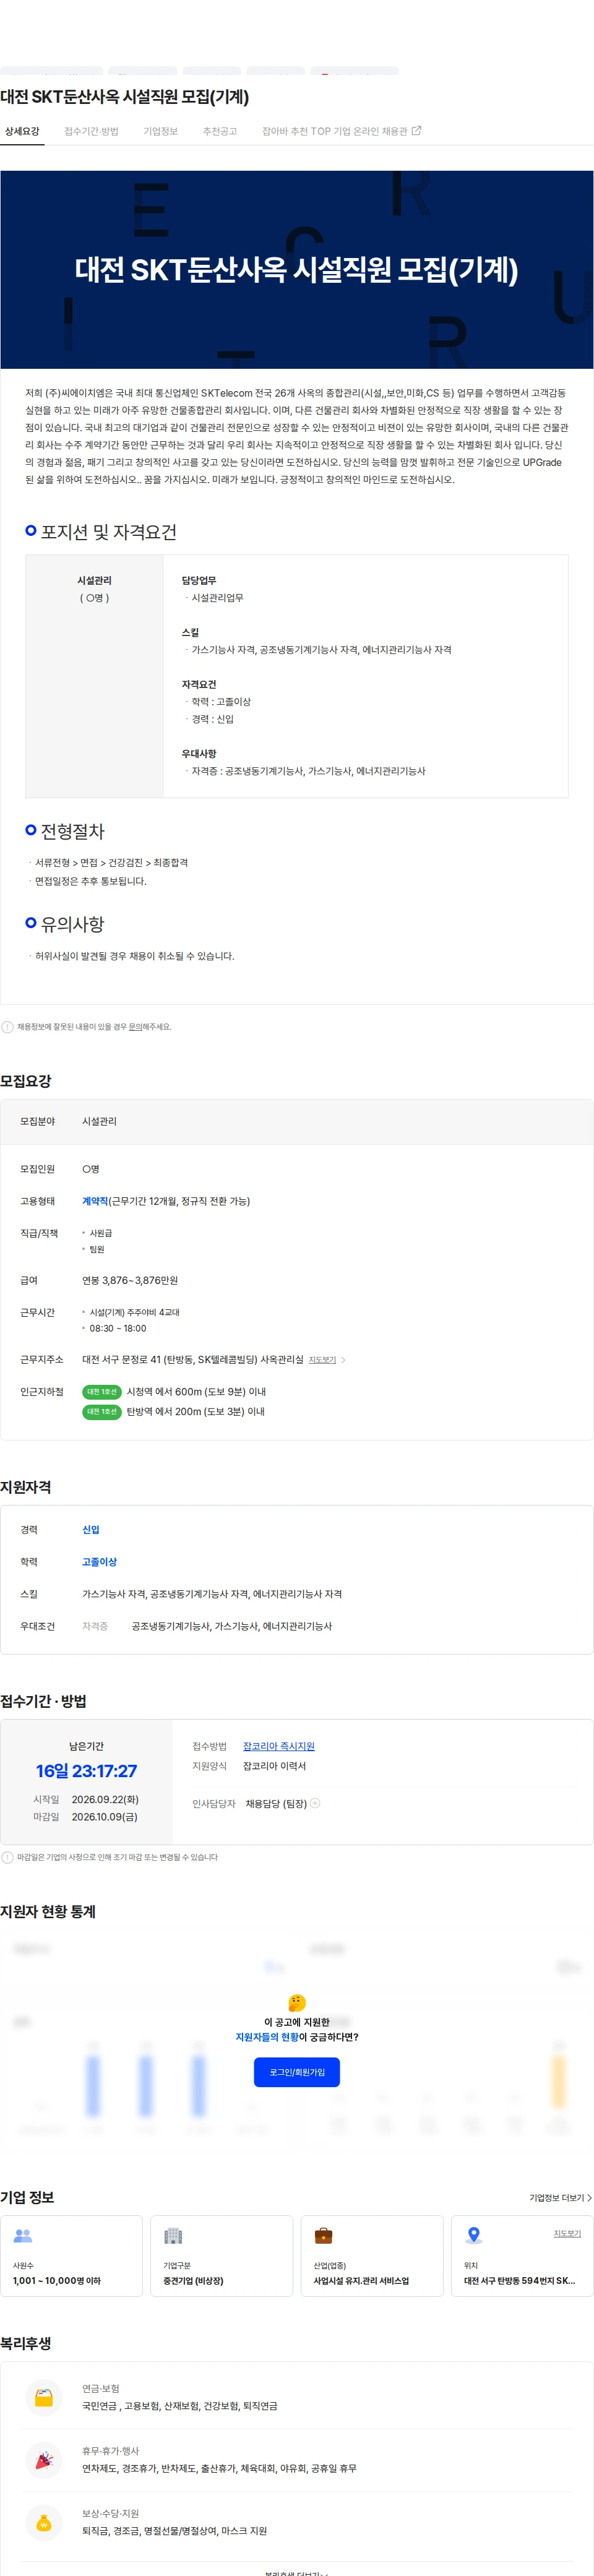Click the chevron arrow after 근무지주소 지도보기
Viewport: 594px width, 2576px height.
(343, 1360)
